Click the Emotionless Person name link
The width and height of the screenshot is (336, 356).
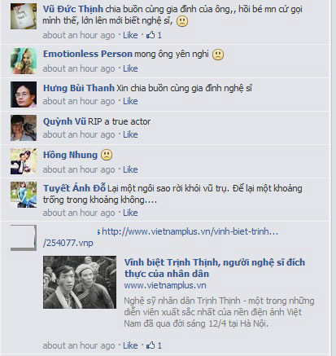88,54
